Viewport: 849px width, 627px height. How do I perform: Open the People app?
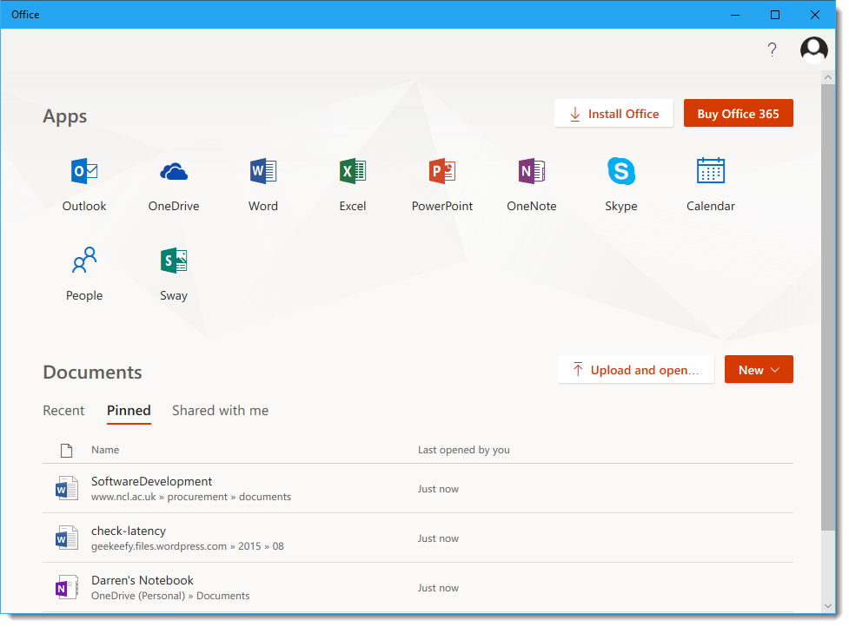pos(84,271)
